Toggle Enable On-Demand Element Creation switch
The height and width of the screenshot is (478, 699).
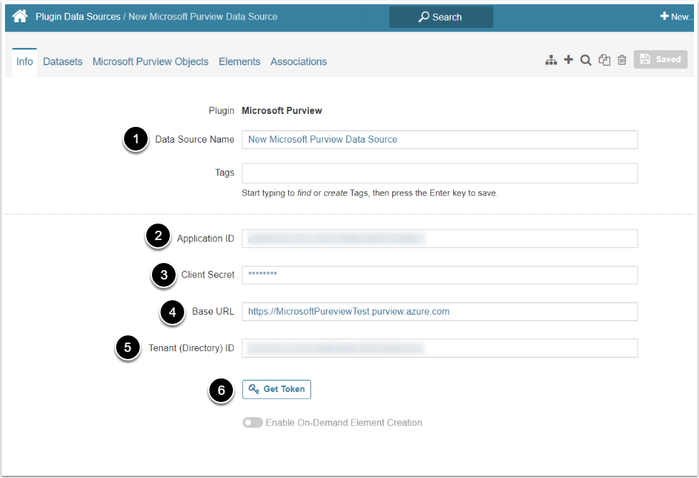[252, 422]
